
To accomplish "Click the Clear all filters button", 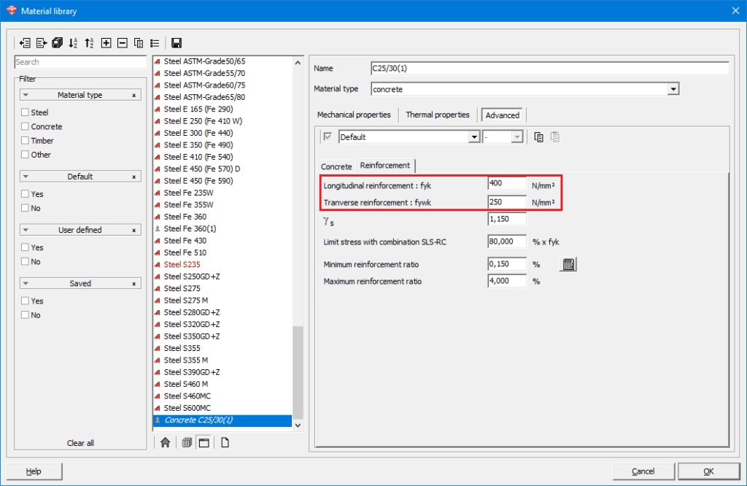I will [80, 443].
